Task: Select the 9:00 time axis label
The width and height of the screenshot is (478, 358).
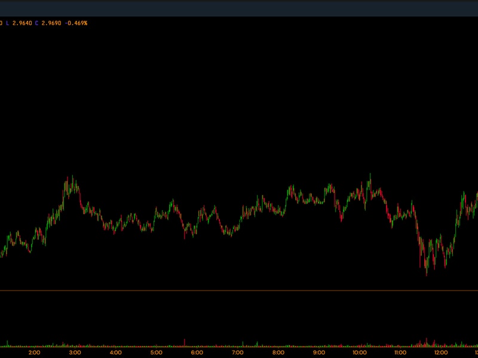Action: pos(319,353)
